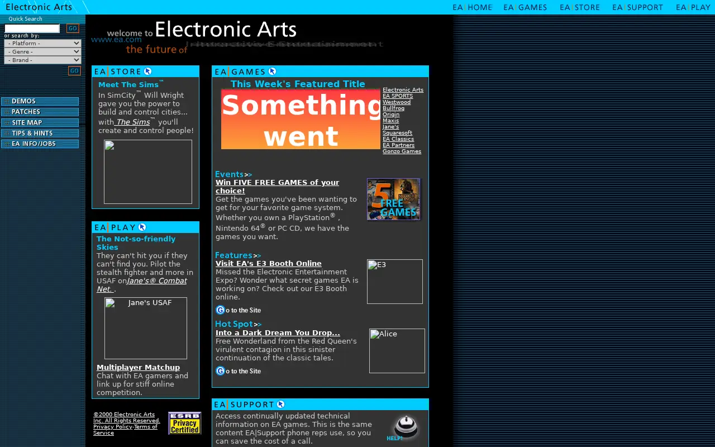This screenshot has height=447, width=715.
Task: Click the Electronic Arts logo in top bar
Action: [x=39, y=7]
